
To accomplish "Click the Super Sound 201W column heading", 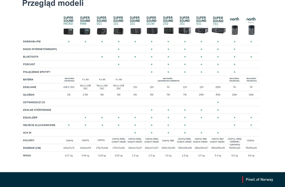I will click(151, 21).
